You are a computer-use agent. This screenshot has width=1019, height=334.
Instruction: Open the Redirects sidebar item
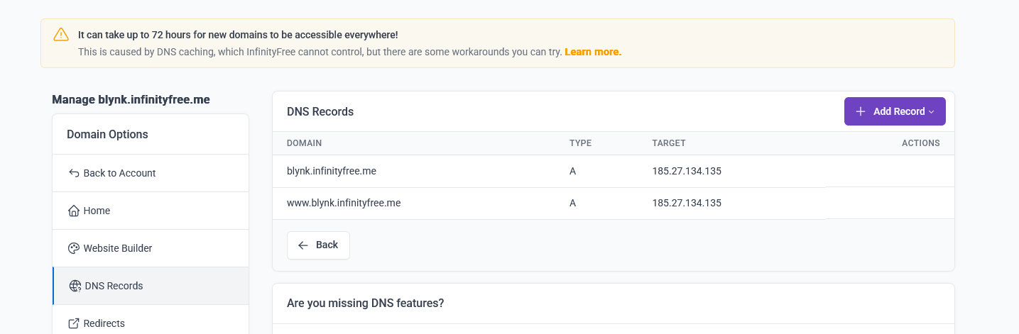pos(104,323)
